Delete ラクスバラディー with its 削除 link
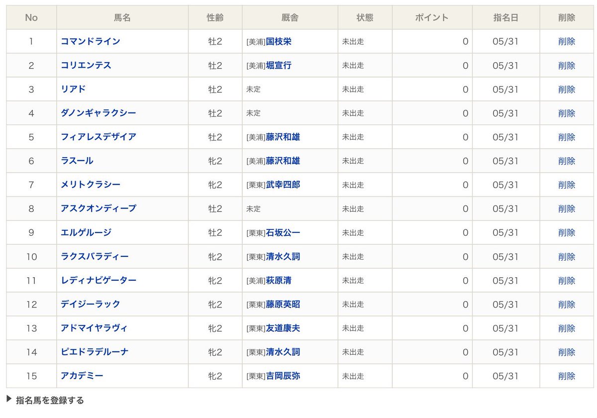The image size is (597, 418). click(567, 256)
